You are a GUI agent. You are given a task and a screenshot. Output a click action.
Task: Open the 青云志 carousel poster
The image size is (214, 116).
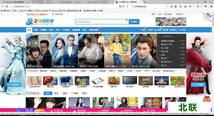click(x=144, y=51)
